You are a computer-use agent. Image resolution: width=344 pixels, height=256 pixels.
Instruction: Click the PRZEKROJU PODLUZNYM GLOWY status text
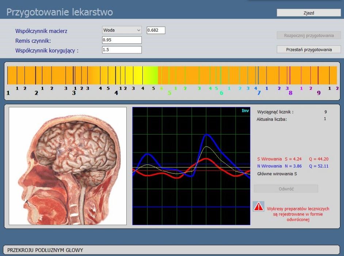click(45, 250)
